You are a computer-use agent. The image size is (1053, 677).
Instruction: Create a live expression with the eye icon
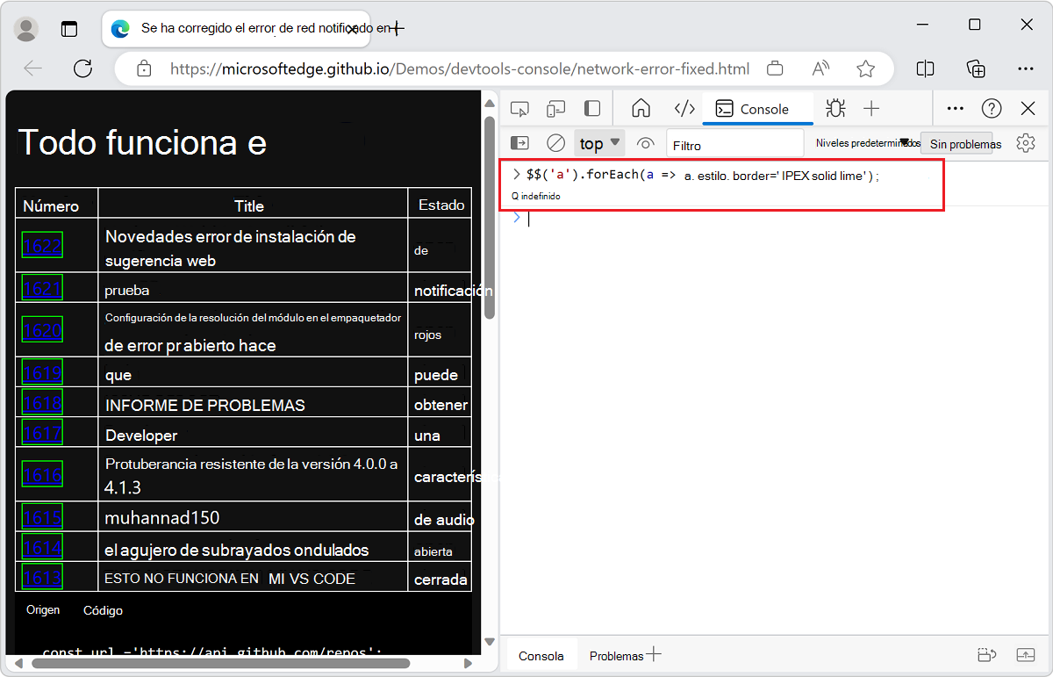[646, 143]
